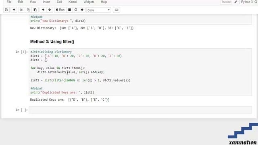Open the Insert menu
Viewport: 258px width, 145px height.
46,2
